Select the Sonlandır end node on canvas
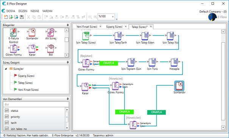This screenshot has width=229, height=138. [x=179, y=86]
